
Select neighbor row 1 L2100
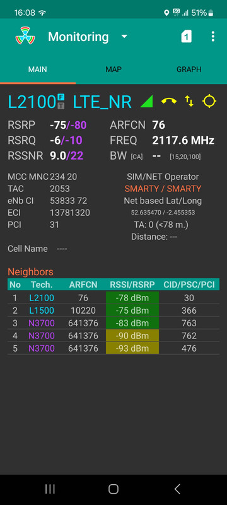[113, 298]
